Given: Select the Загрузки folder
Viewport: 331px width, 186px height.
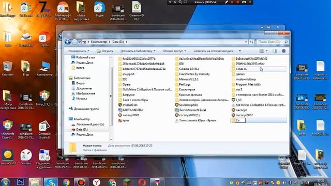Looking at the screenshot, I should click(x=126, y=95).
